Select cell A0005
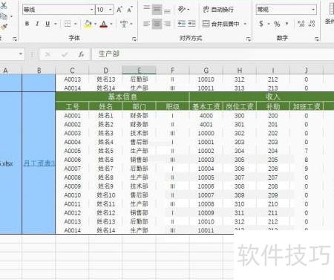This screenshot has height=280, width=334. [72, 151]
